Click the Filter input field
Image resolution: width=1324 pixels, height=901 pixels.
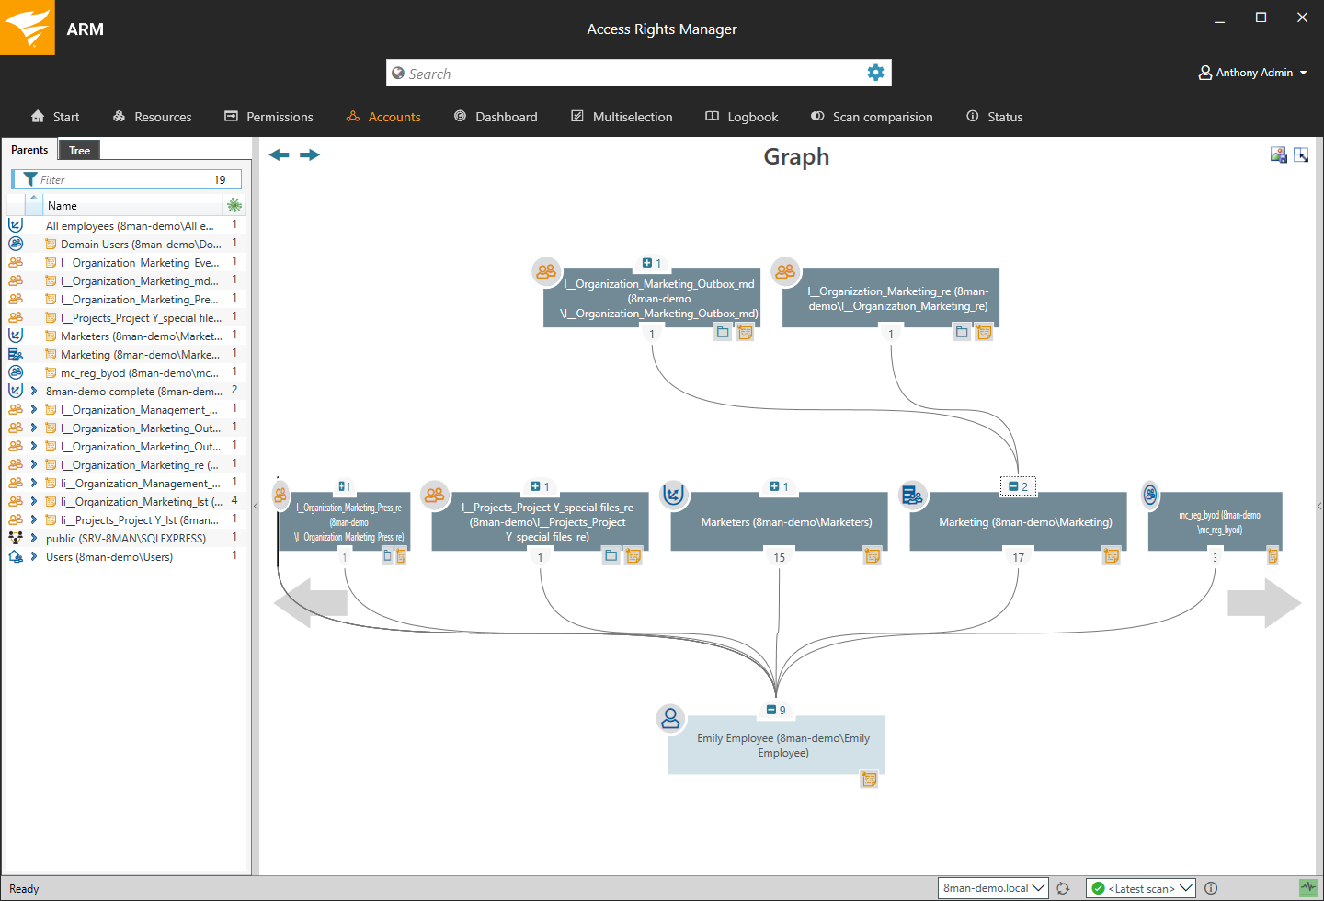tap(124, 179)
